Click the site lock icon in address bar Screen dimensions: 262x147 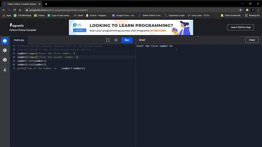(27, 10)
